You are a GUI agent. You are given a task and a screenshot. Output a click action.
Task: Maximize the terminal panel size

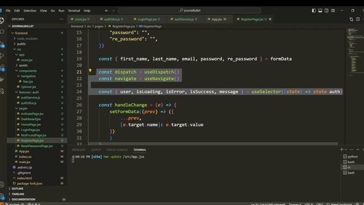click(x=358, y=149)
